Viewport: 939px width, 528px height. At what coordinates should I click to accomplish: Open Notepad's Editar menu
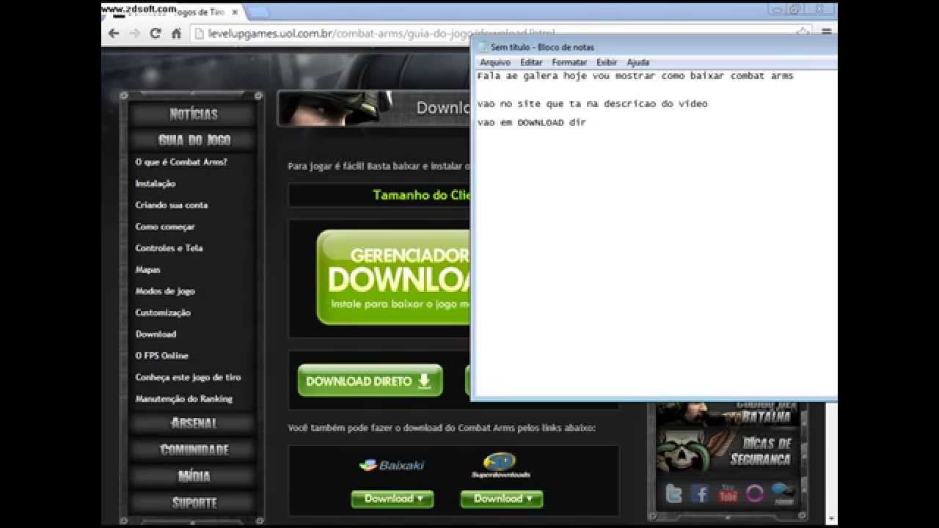[531, 62]
